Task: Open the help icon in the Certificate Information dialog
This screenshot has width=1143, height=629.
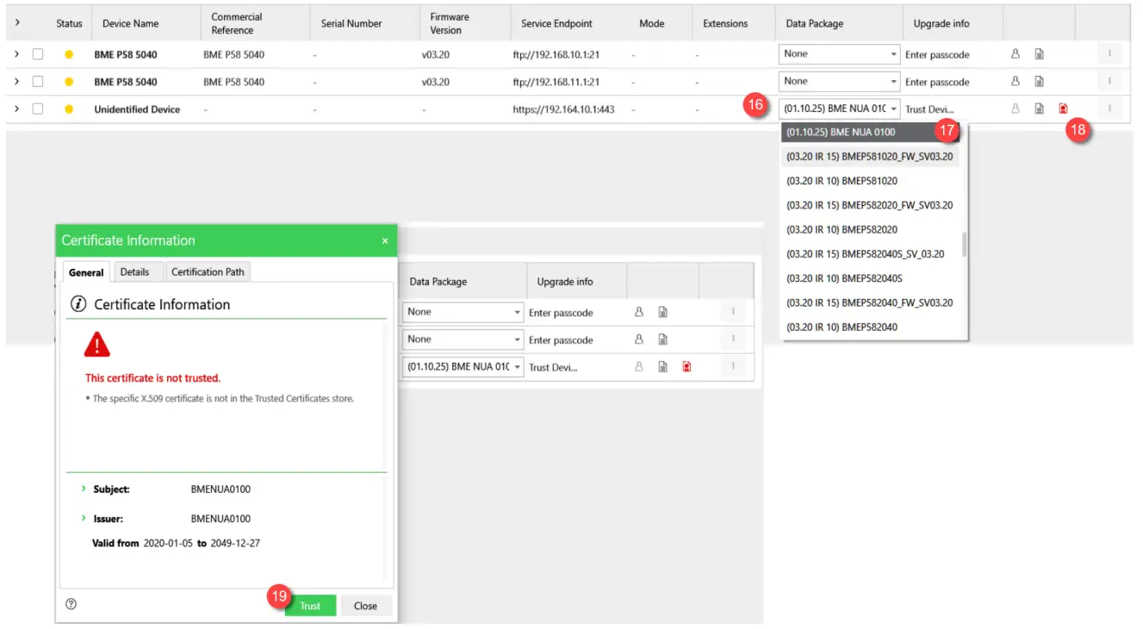Action: point(71,605)
